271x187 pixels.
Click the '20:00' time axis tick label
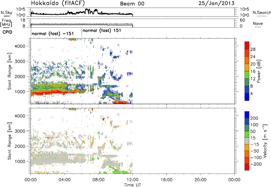(200, 180)
